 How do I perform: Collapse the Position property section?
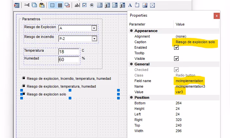coord(131,97)
